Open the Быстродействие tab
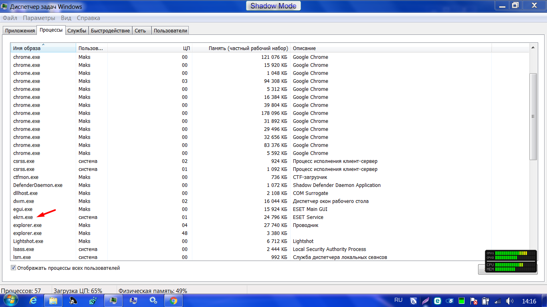The height and width of the screenshot is (307, 547). 110,31
